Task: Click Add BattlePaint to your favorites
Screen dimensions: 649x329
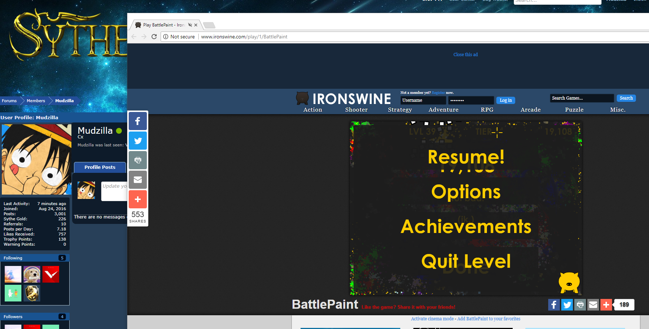Action: (x=489, y=319)
